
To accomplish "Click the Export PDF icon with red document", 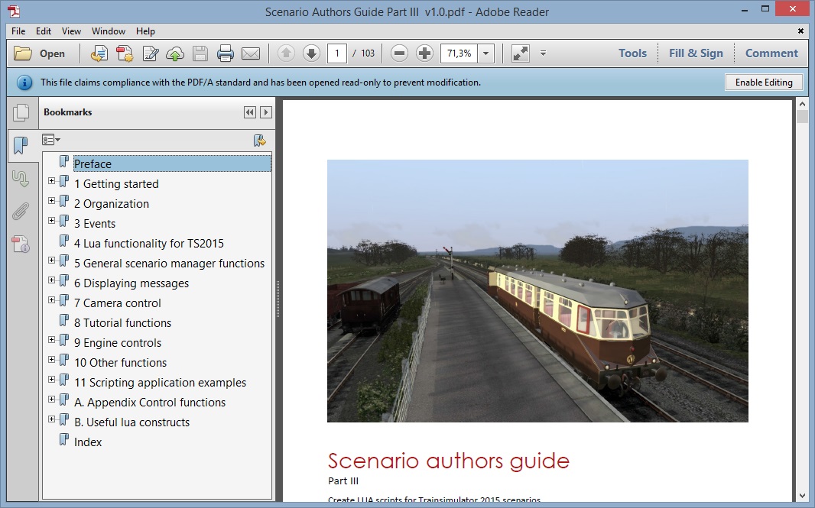I will 124,53.
